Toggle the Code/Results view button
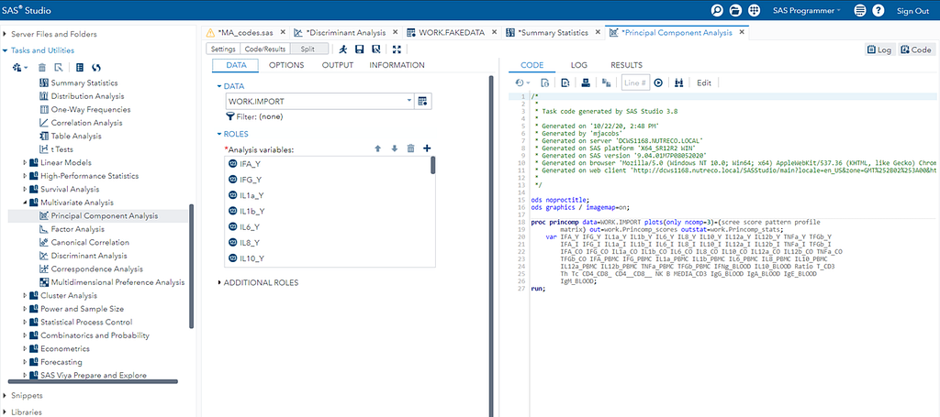The image size is (940, 417). (x=267, y=49)
